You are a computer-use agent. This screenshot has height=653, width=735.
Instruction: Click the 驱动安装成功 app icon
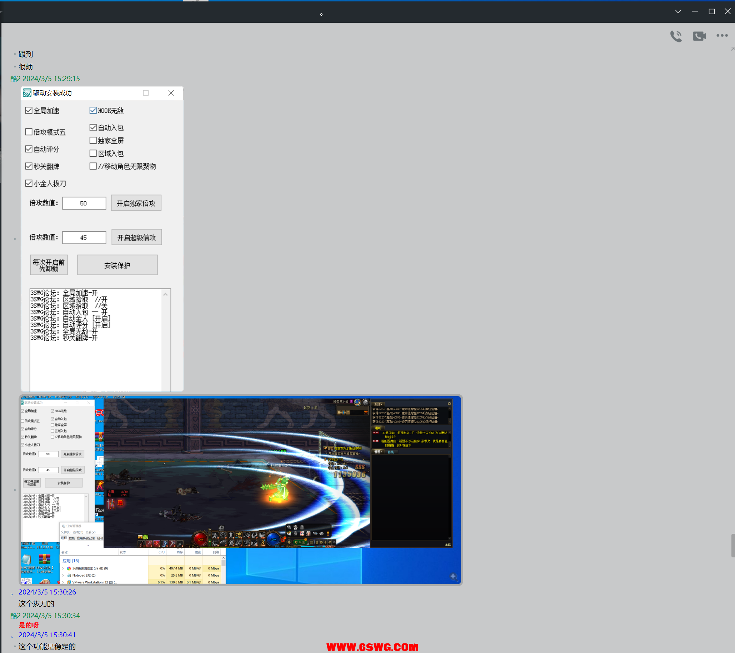(x=27, y=93)
